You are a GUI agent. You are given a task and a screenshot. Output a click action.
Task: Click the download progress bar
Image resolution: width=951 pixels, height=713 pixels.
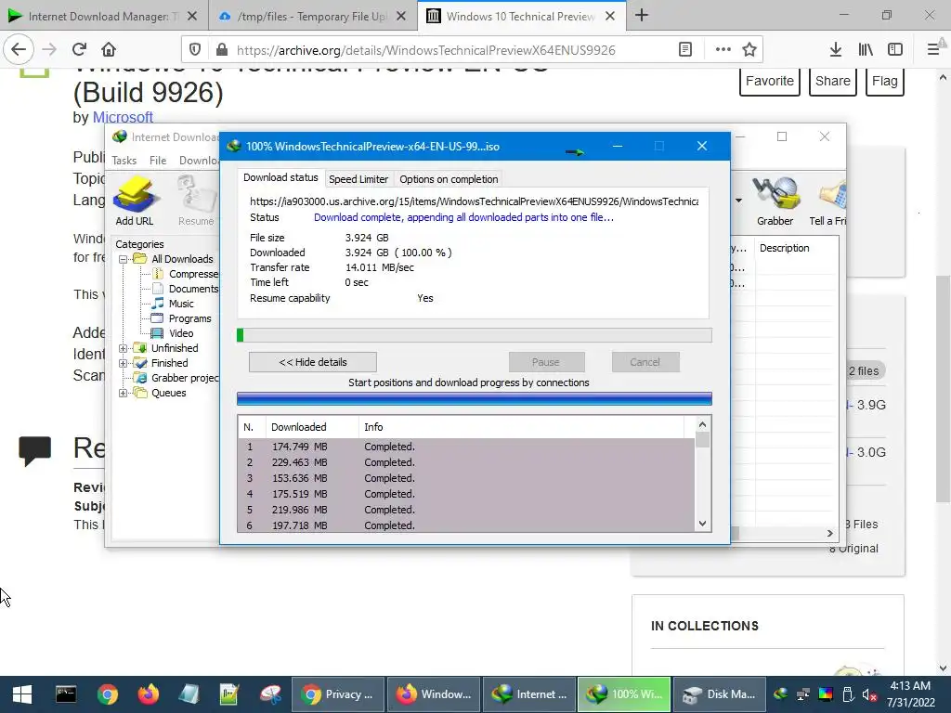coord(475,335)
